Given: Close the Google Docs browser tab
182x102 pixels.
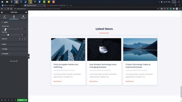Looking at the screenshot, I should (22, 5).
